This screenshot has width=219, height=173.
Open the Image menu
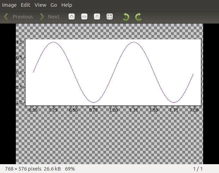(9, 5)
